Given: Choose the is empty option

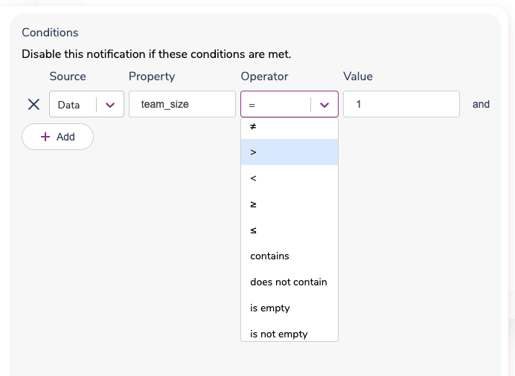Looking at the screenshot, I should coord(290,308).
